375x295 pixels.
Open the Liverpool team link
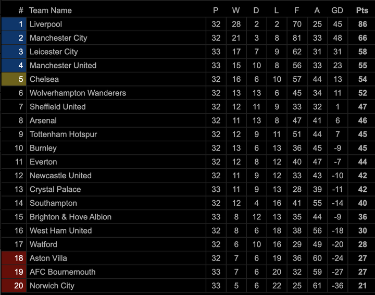pos(46,24)
